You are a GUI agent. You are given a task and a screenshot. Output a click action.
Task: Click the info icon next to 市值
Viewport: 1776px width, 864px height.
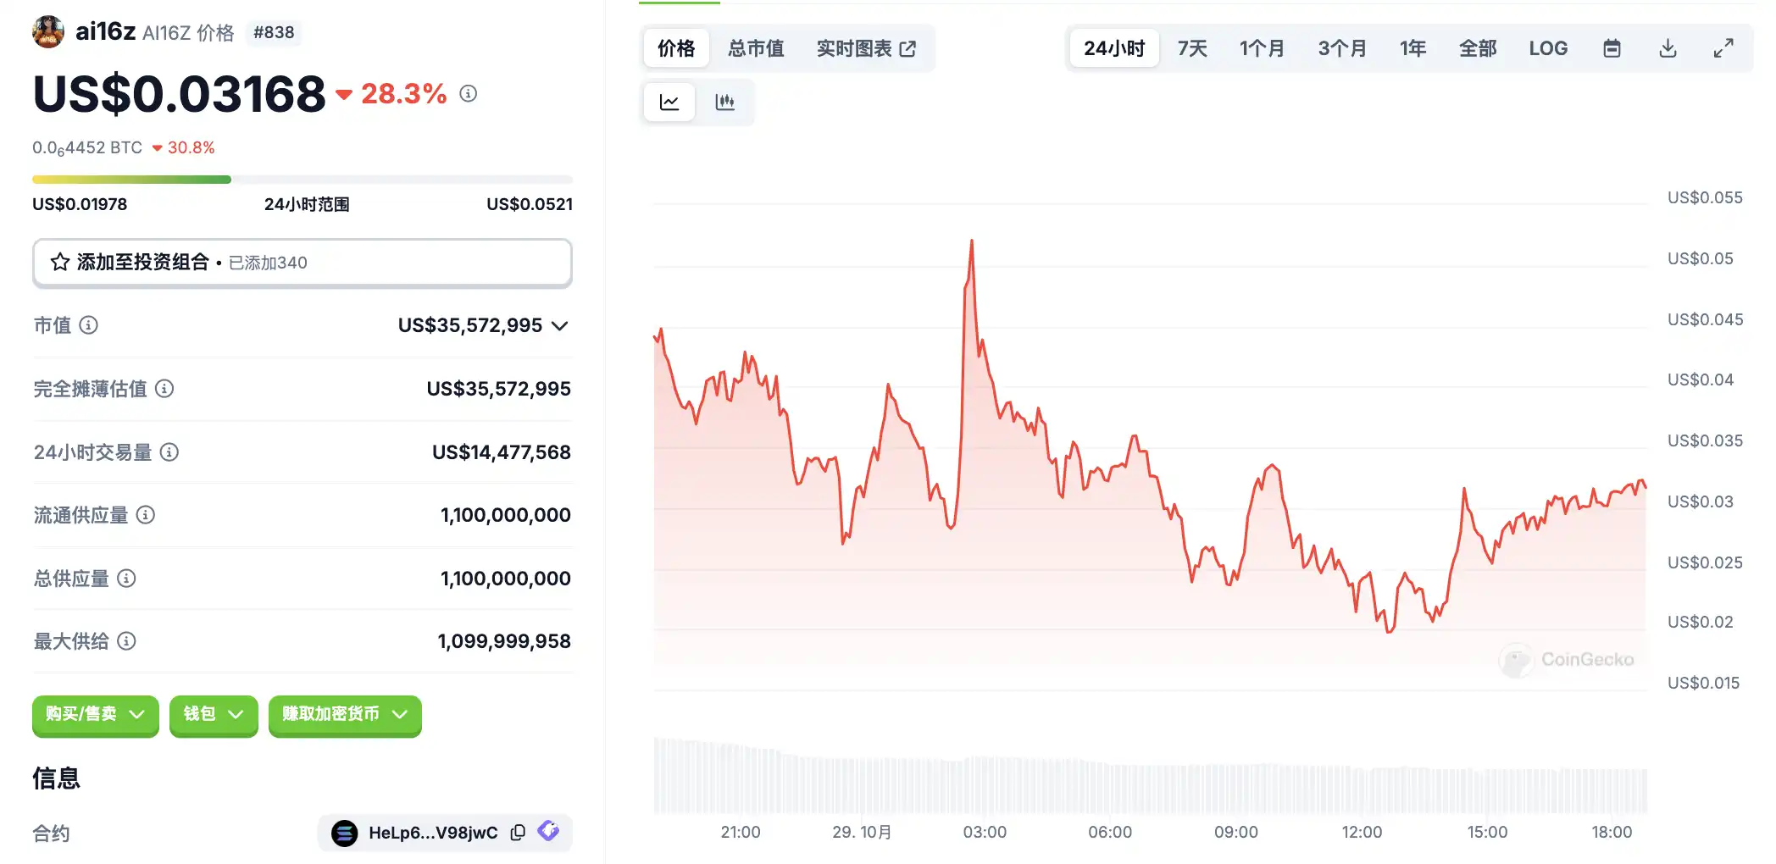click(x=89, y=325)
